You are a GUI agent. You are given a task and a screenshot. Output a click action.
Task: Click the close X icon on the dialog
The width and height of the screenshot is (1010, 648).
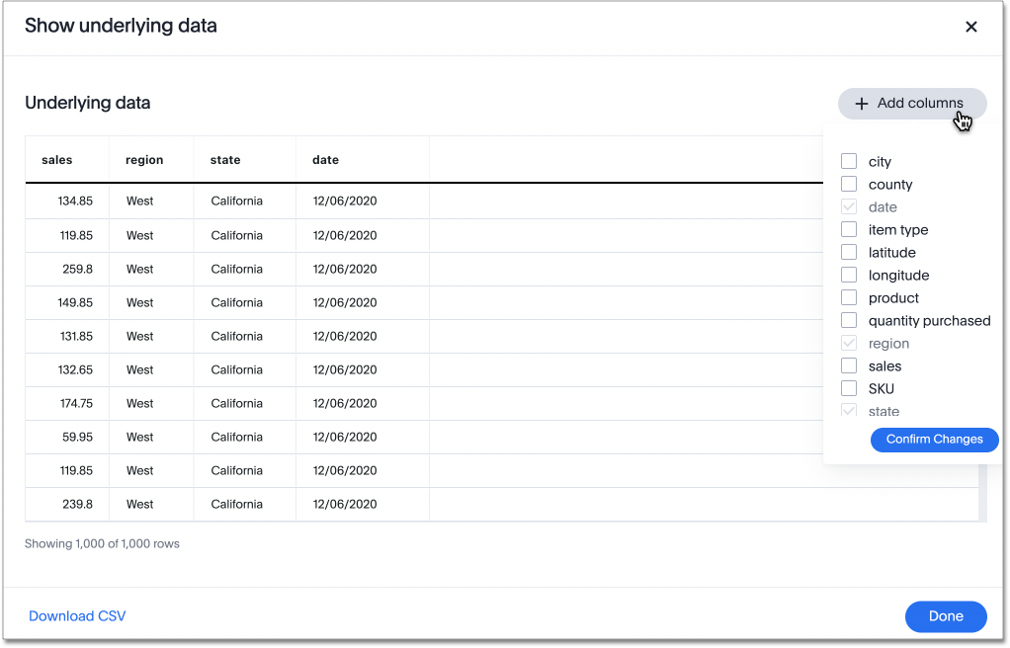pyautogui.click(x=971, y=27)
